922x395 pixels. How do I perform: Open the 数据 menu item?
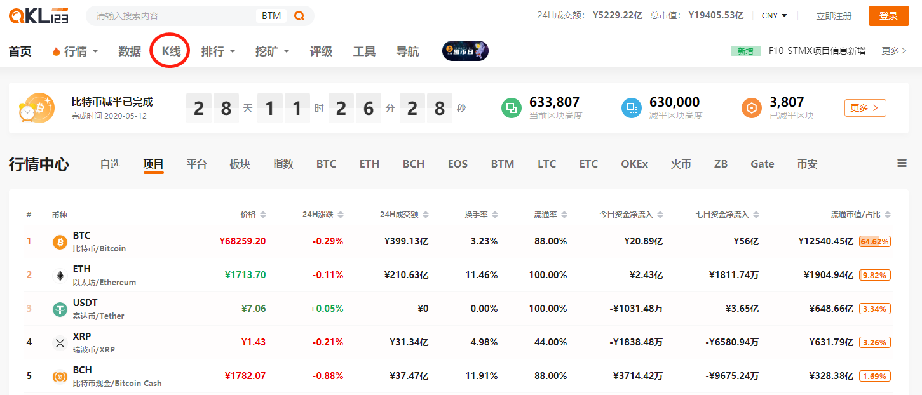tap(130, 51)
